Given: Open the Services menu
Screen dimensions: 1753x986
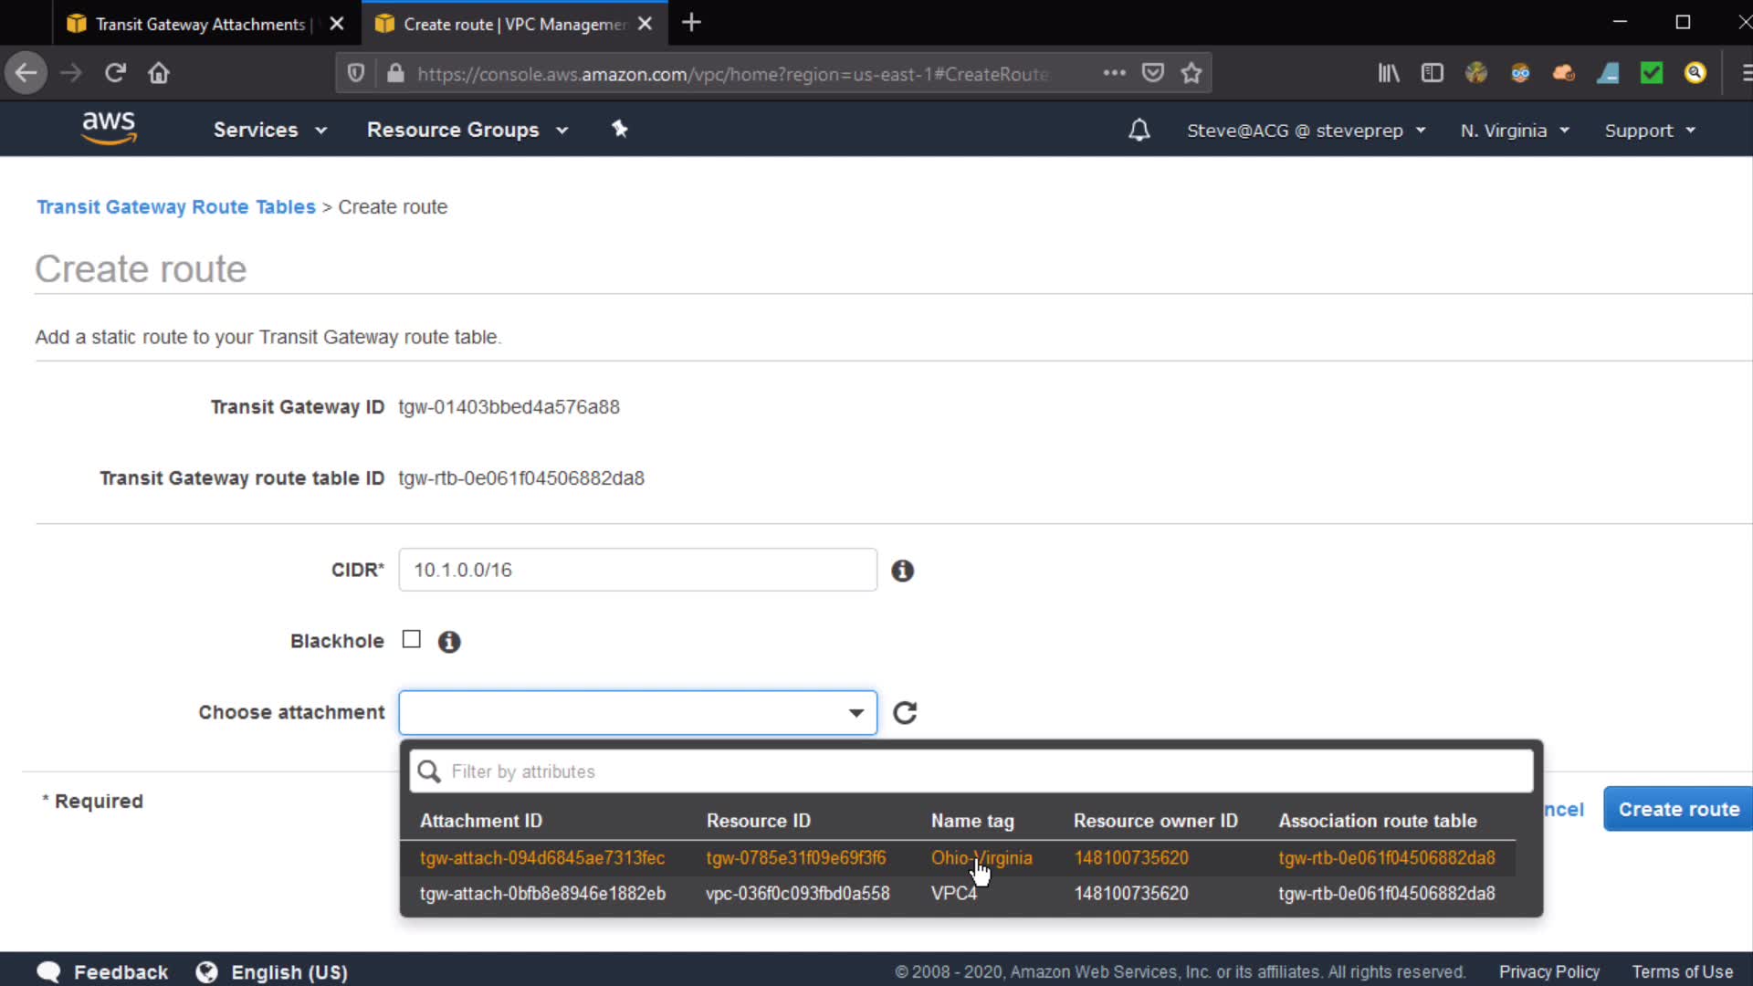Looking at the screenshot, I should click(269, 130).
